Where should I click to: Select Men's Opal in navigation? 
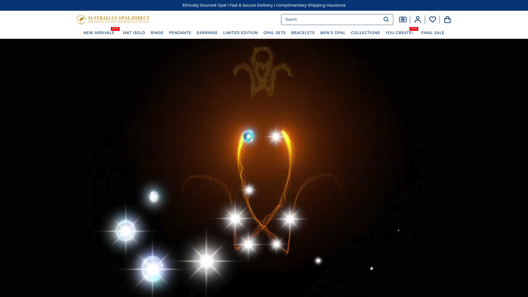pos(333,33)
